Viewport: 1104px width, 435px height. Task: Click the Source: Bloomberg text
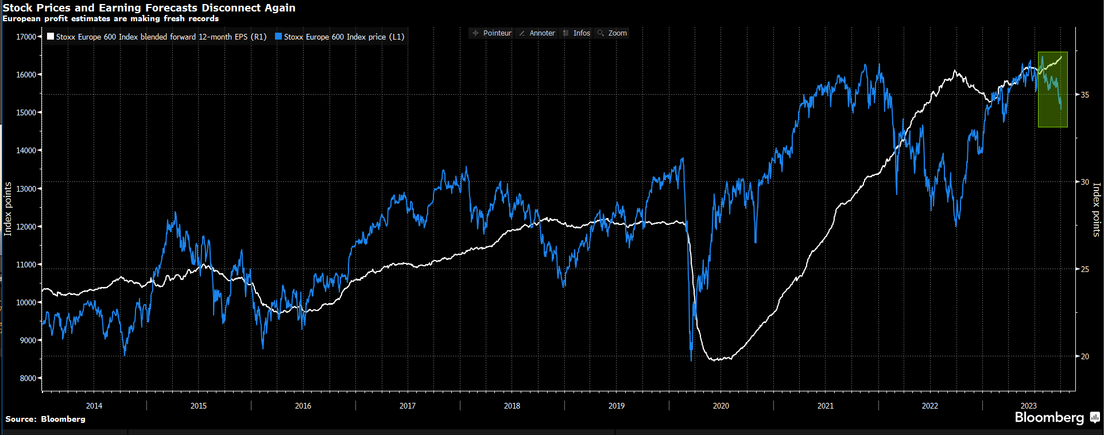tap(45, 419)
